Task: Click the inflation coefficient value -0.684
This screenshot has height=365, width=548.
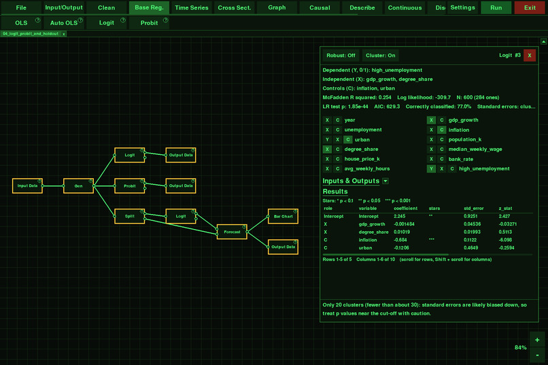Action: coord(400,240)
